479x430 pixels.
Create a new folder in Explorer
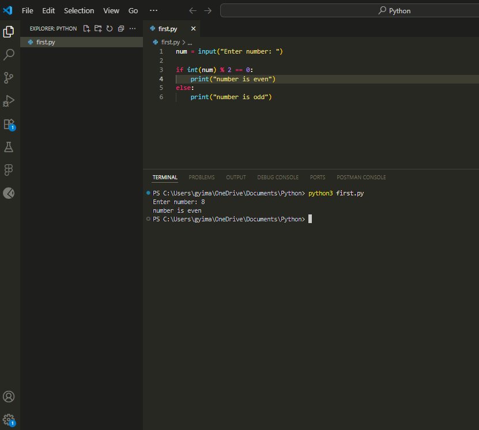(x=98, y=29)
